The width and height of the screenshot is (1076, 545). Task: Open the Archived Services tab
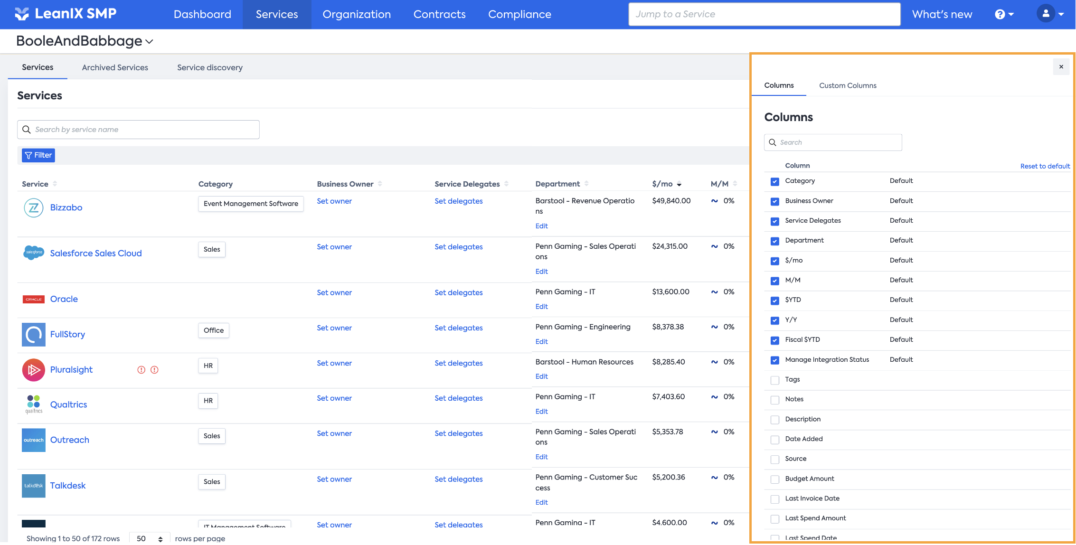click(x=115, y=67)
